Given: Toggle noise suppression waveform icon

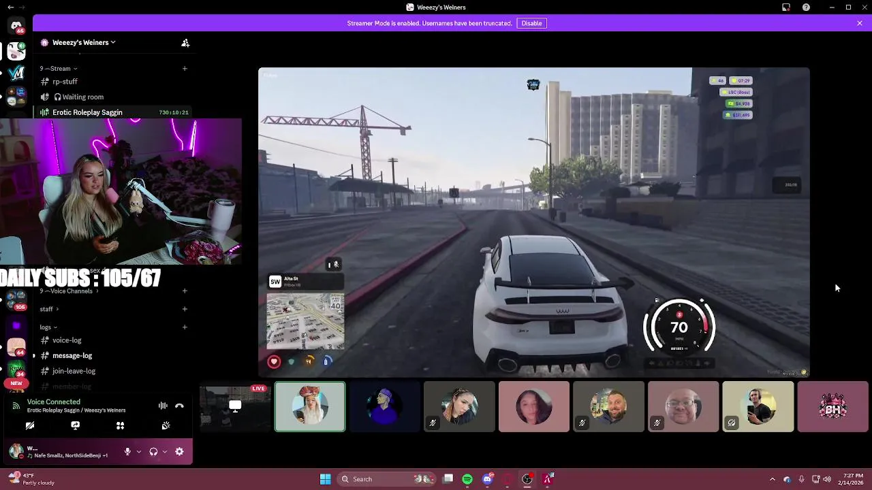Looking at the screenshot, I should coord(163,406).
